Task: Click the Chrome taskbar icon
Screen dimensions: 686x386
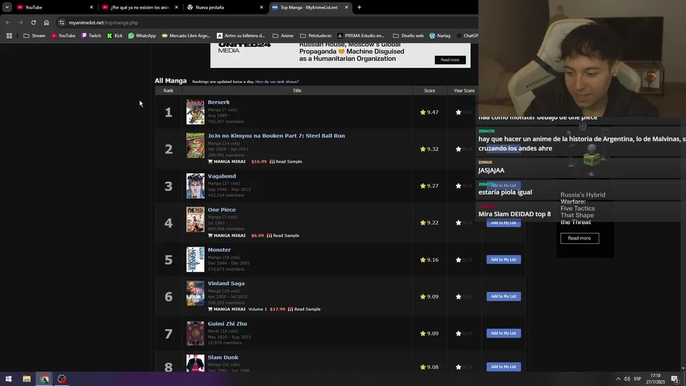Action: (44, 379)
